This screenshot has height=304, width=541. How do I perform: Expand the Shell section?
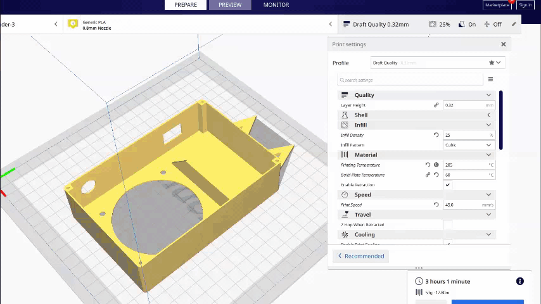[488, 115]
